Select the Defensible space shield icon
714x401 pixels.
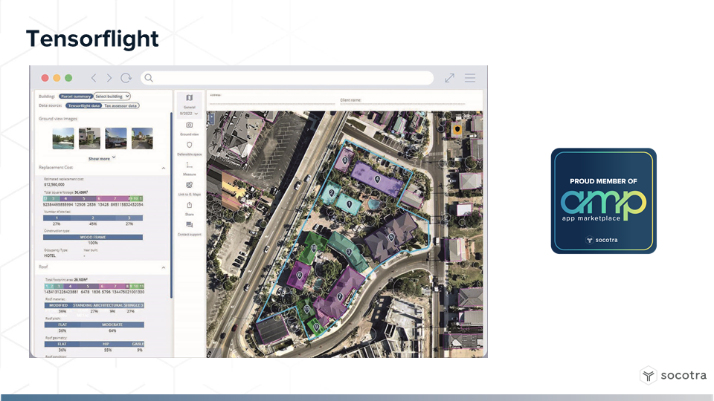pyautogui.click(x=190, y=145)
